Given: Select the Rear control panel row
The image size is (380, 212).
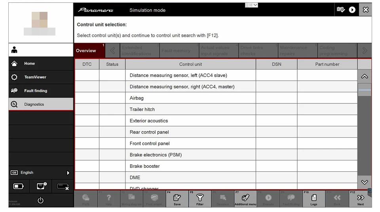Looking at the screenshot, I should [x=216, y=132].
